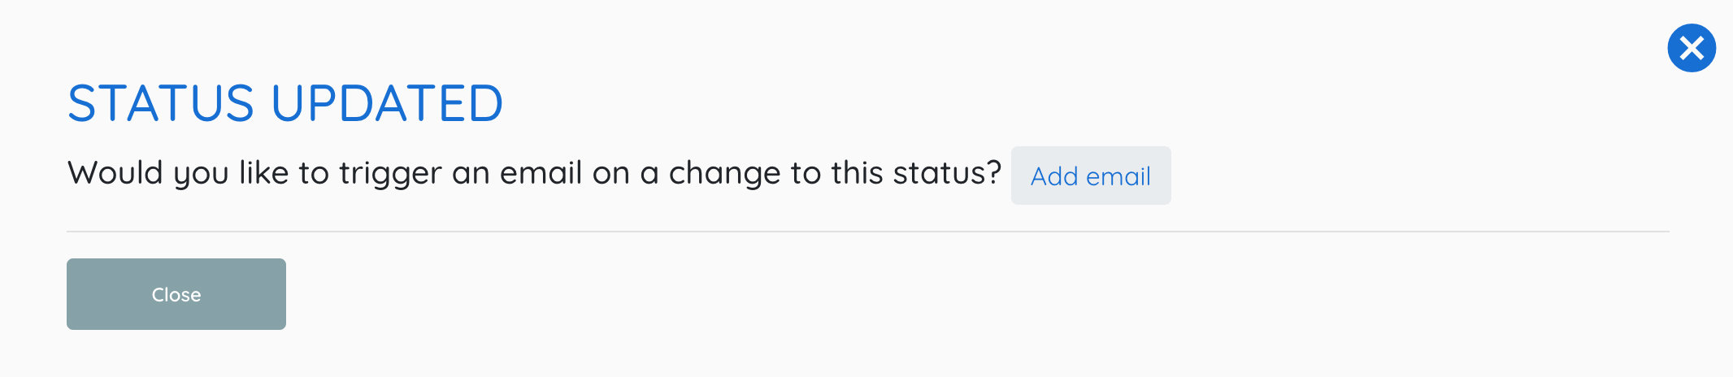Click the word "status?" in the prompt
The width and height of the screenshot is (1733, 377).
tap(947, 173)
